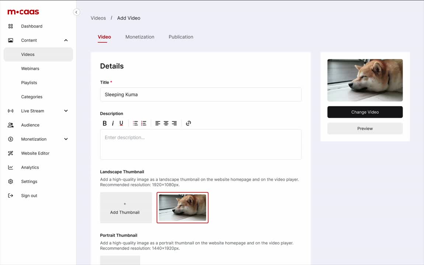
Task: Expand the Monetization sidebar submenu
Action: pyautogui.click(x=66, y=139)
